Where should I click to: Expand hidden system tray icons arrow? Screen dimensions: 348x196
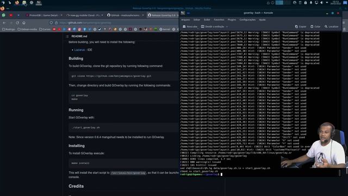[x=327, y=3]
